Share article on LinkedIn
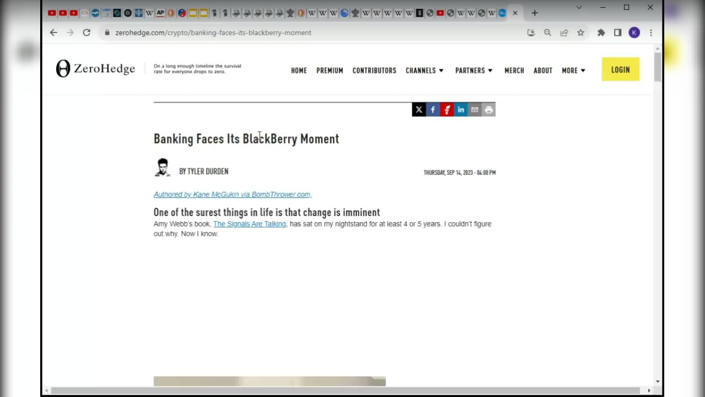The width and height of the screenshot is (705, 397). 460,110
